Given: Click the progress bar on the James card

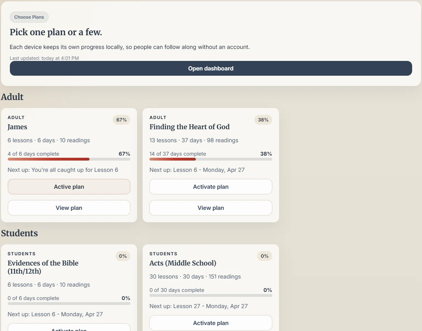Looking at the screenshot, I should tap(69, 159).
